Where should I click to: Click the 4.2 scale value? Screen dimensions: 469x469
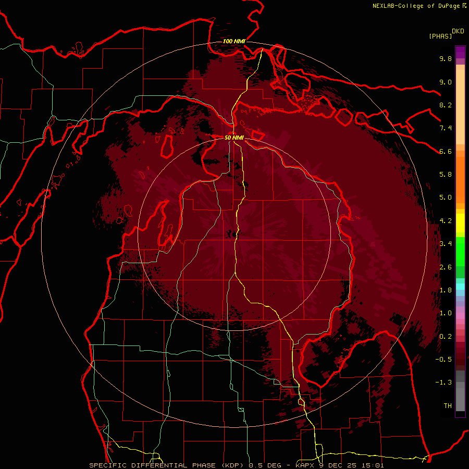point(446,221)
